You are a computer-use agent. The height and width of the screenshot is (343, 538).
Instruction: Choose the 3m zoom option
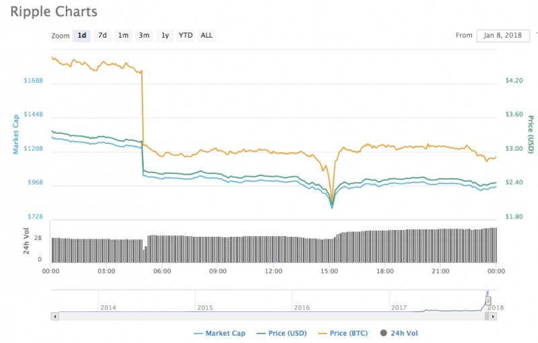coord(144,35)
